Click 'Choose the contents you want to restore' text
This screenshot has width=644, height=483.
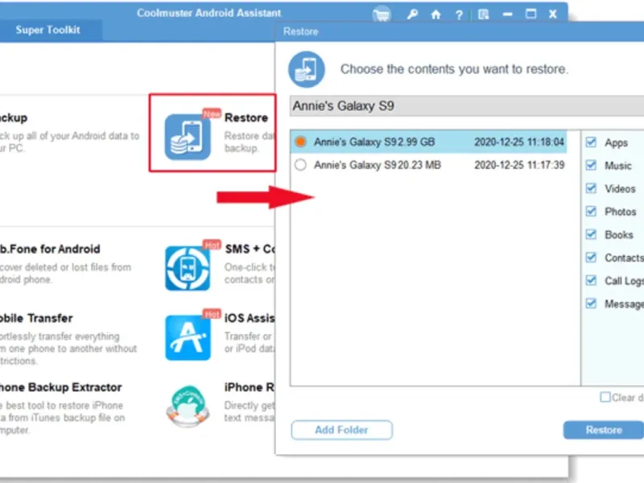[454, 69]
